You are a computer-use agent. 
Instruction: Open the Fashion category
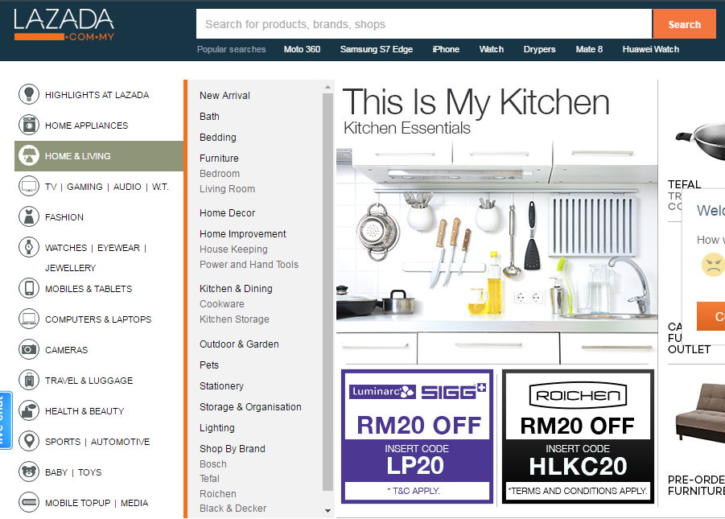[64, 217]
